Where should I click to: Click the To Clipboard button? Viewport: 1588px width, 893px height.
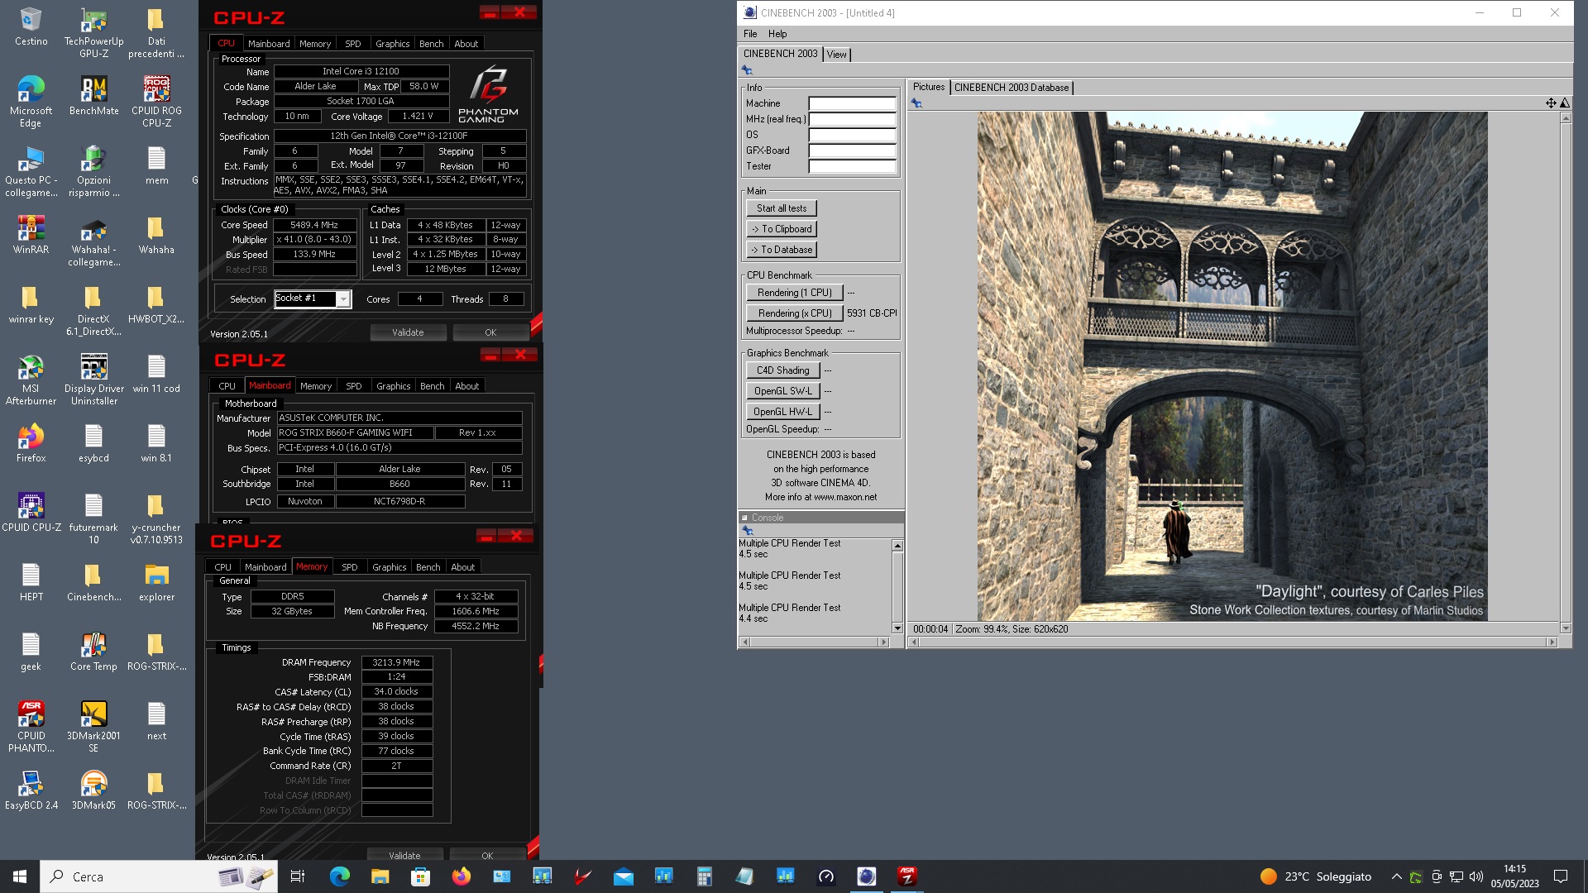coord(782,229)
